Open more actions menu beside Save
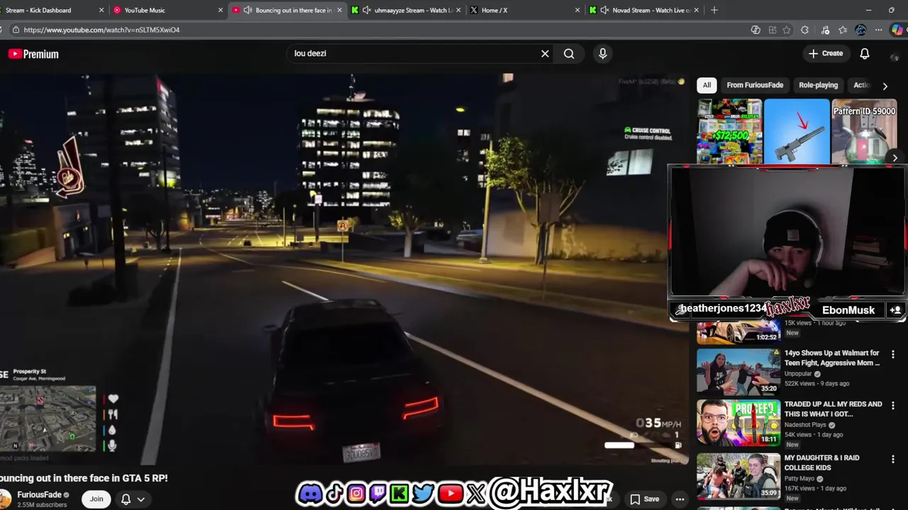Viewport: 908px width, 510px height. pos(680,499)
